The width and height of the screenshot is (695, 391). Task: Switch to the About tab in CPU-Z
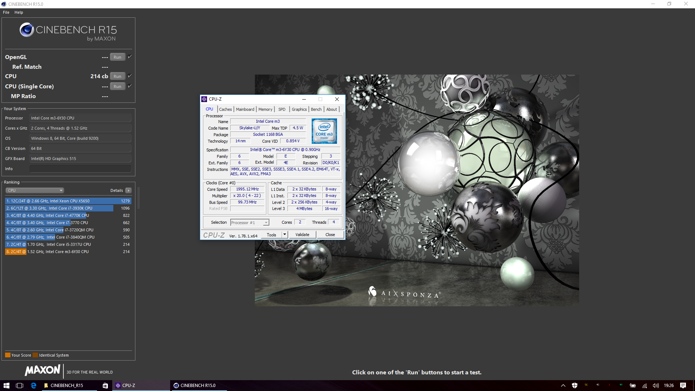point(332,109)
